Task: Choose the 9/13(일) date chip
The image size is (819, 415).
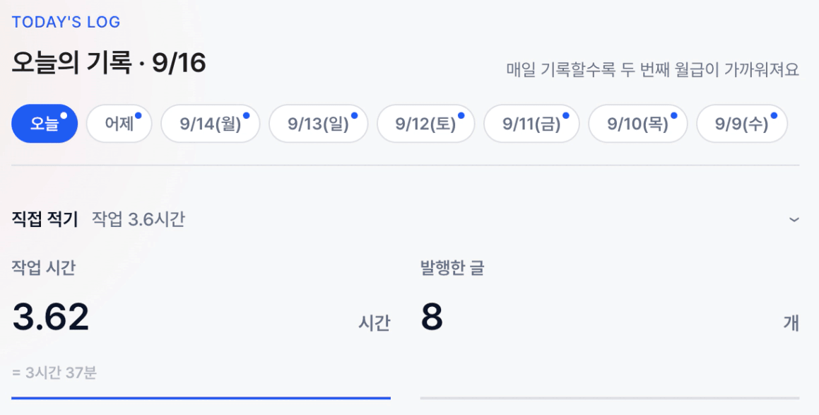Action: (318, 123)
